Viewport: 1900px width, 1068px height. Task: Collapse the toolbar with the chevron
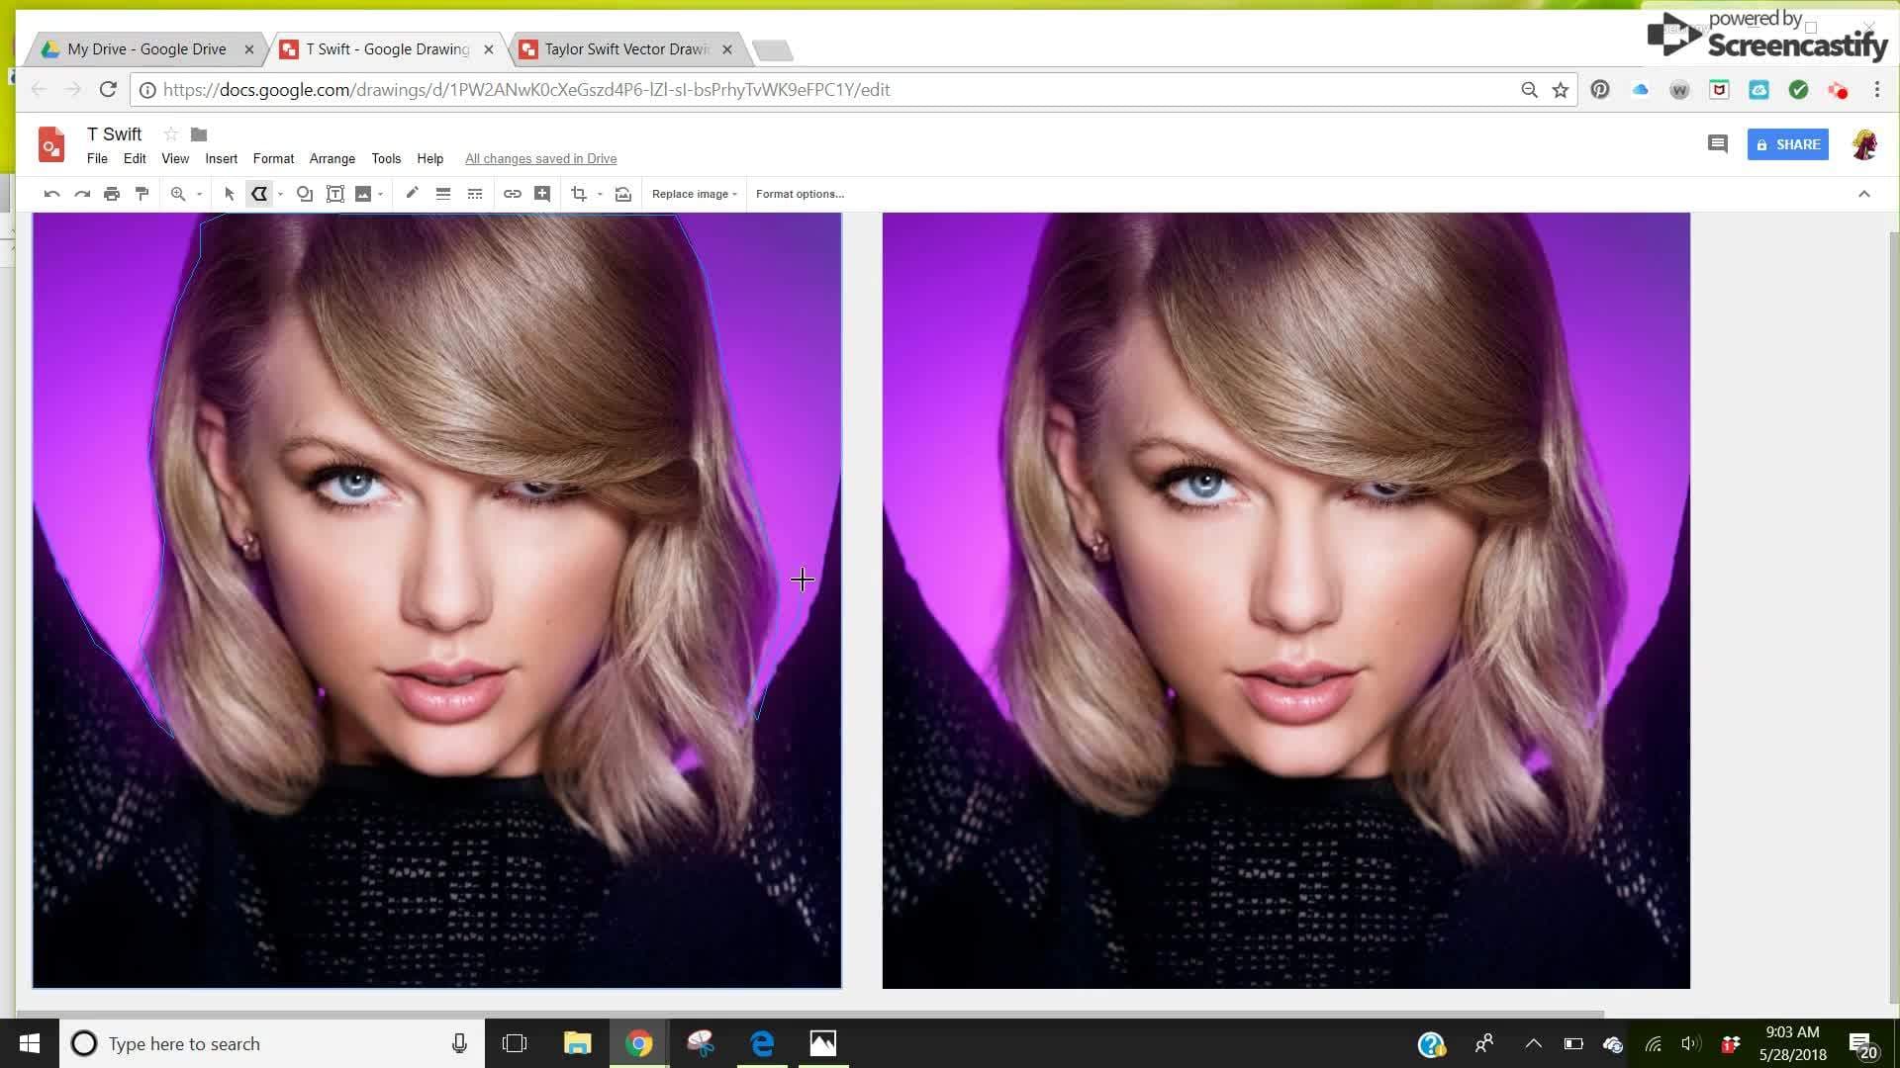pyautogui.click(x=1864, y=193)
